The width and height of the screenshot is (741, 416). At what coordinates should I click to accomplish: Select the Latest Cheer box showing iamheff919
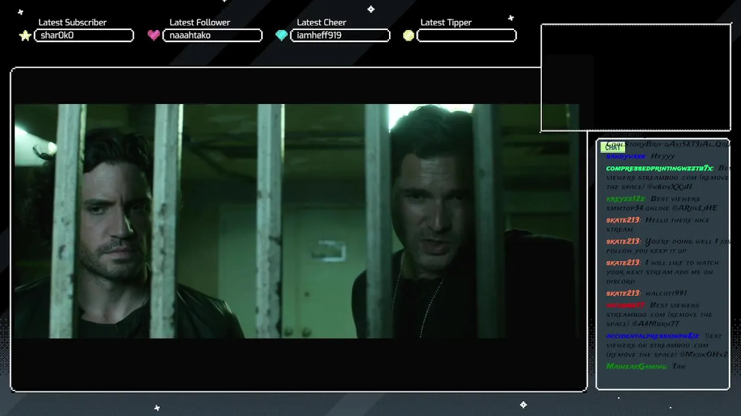[x=340, y=35]
